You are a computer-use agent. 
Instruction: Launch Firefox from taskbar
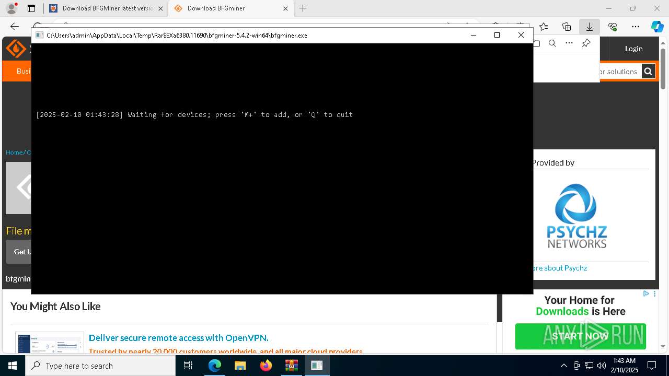[x=266, y=366]
